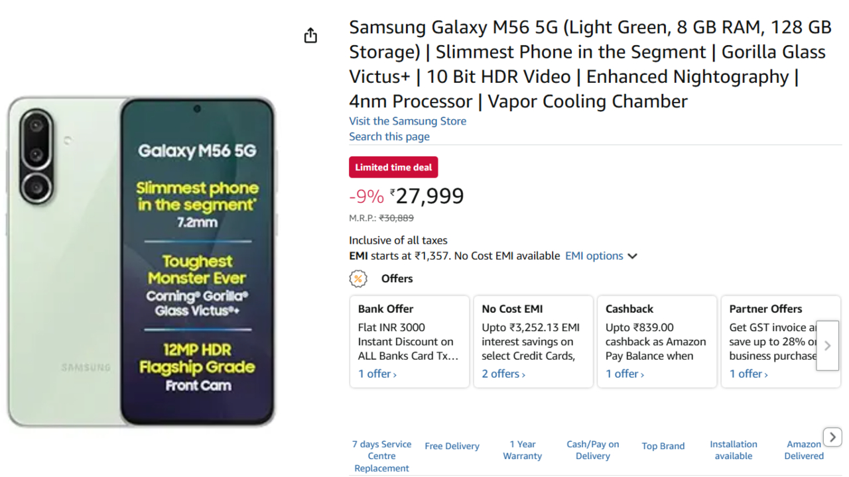Expand the No Cost EMI "2 offers" link
This screenshot has width=849, height=477.
(503, 374)
